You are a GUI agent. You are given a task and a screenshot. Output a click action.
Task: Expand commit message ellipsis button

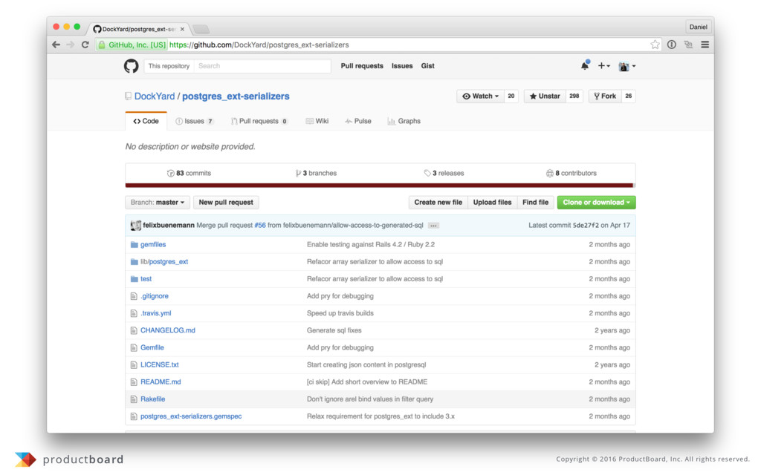[433, 226]
